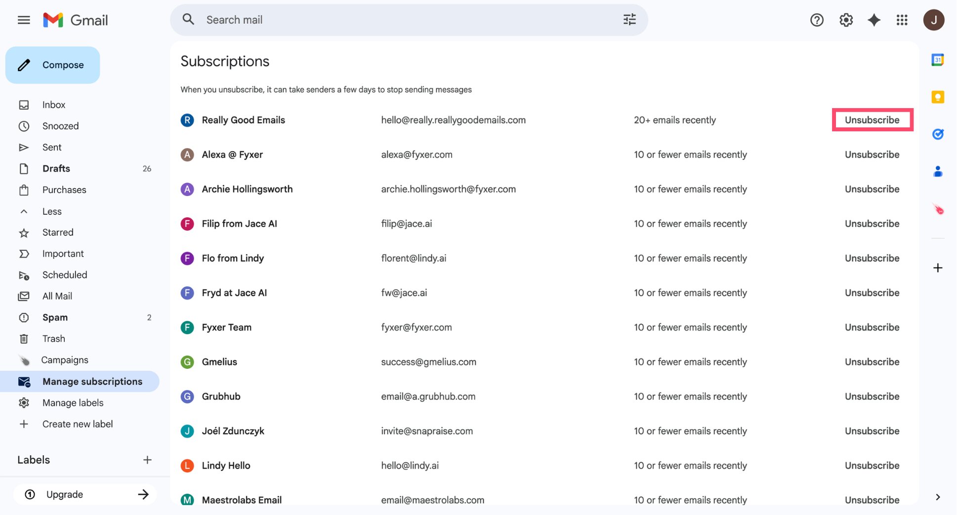Open the Snoozed folder

[81, 126]
